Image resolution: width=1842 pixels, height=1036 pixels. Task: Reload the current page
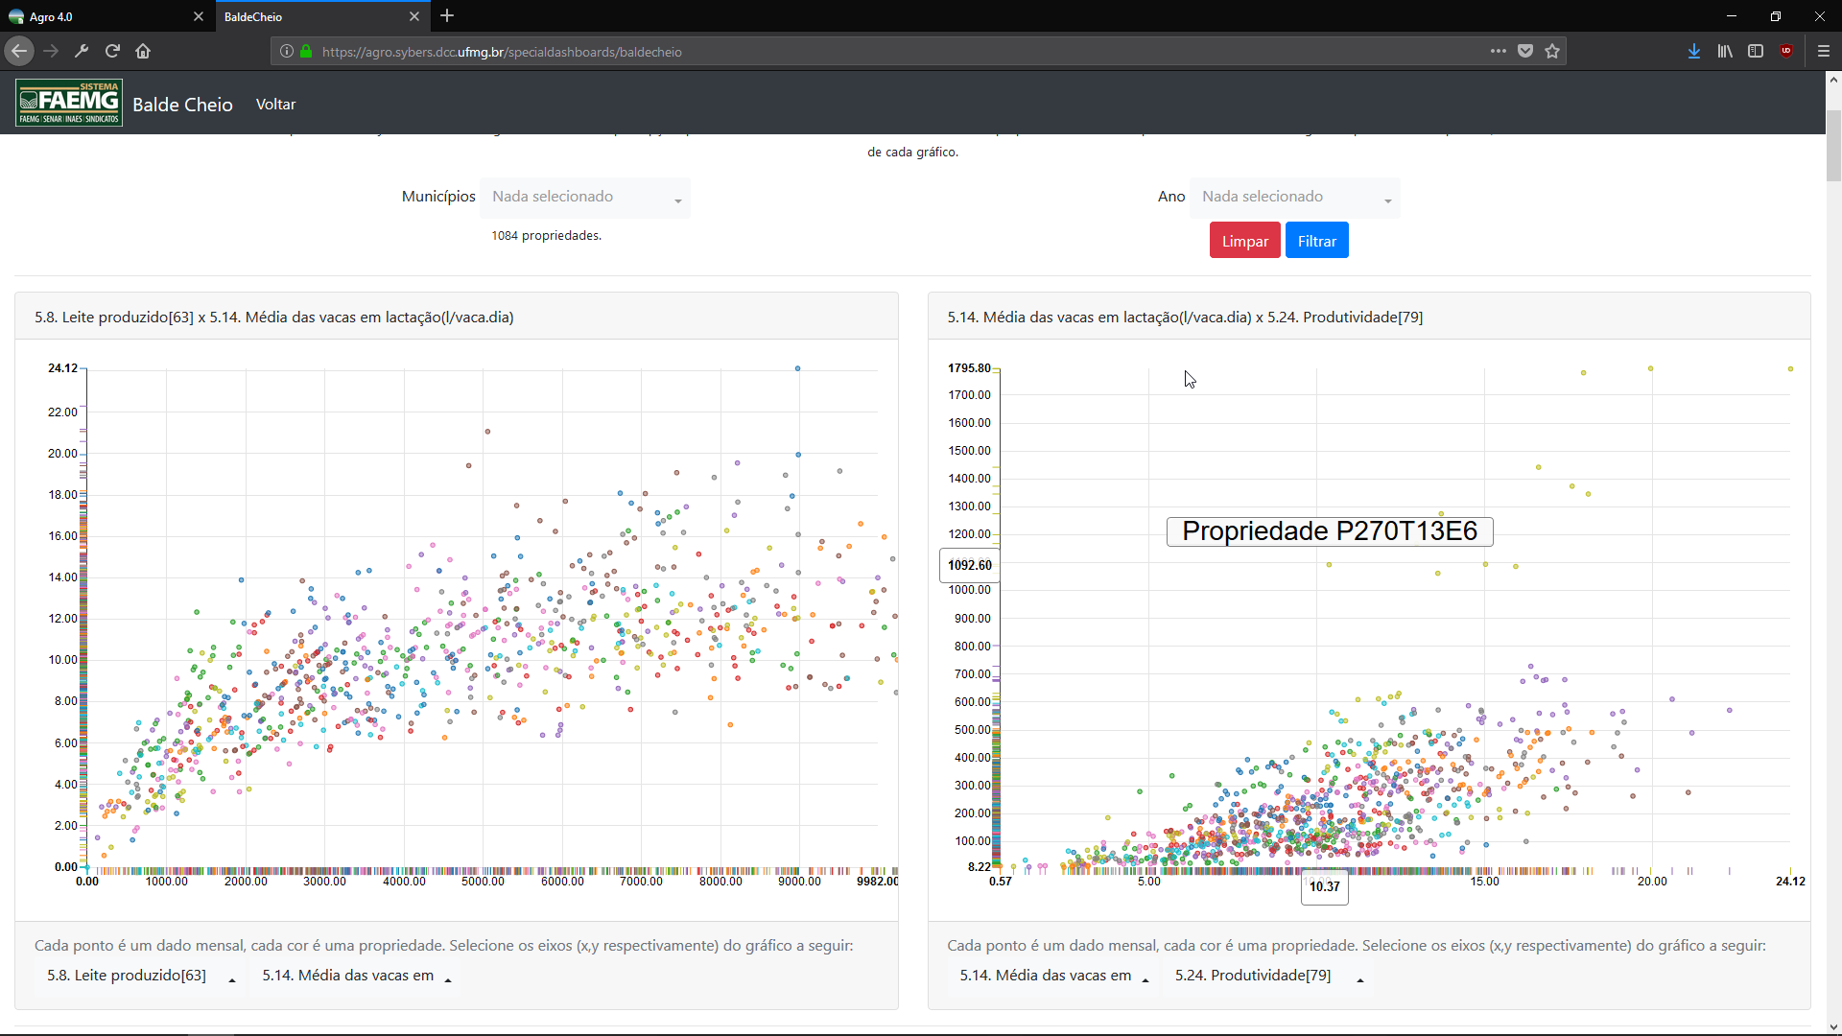pos(112,51)
